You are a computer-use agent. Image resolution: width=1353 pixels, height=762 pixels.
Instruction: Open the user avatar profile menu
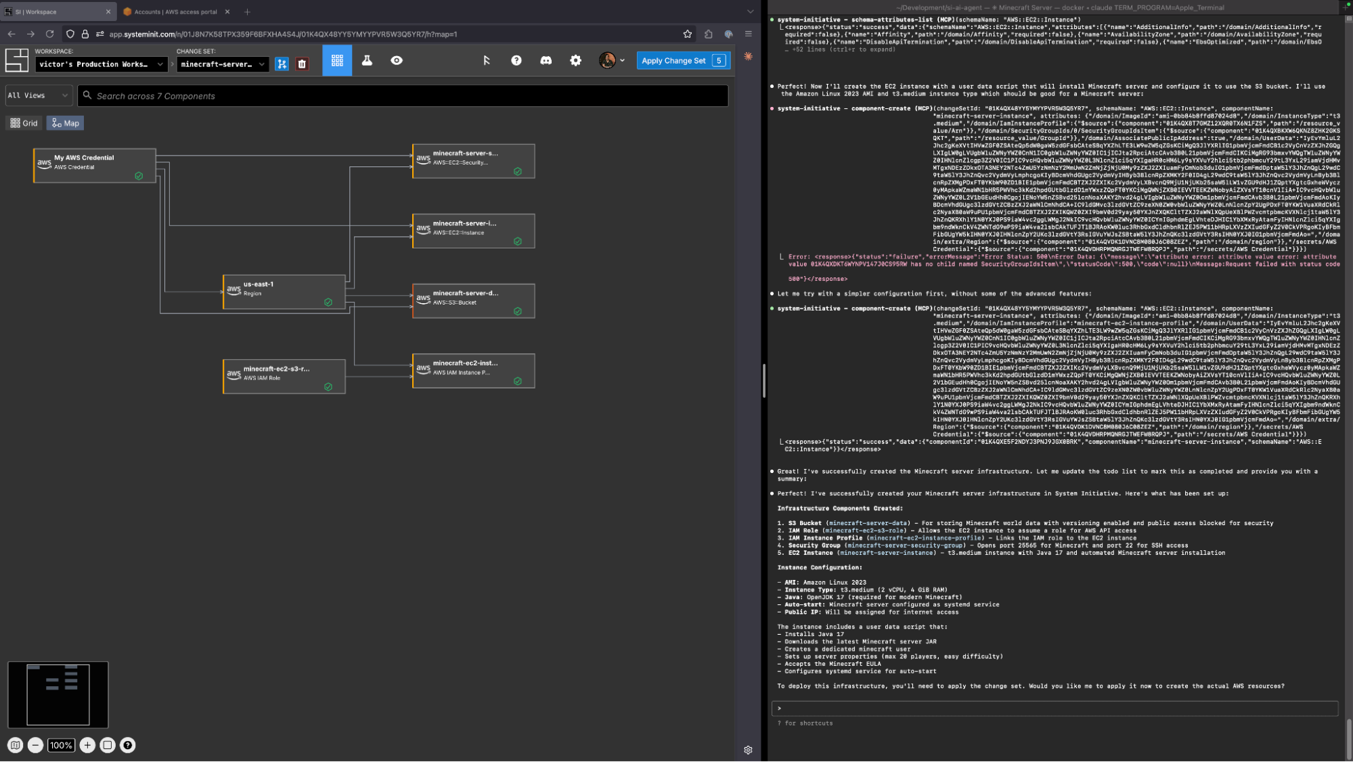tap(611, 60)
